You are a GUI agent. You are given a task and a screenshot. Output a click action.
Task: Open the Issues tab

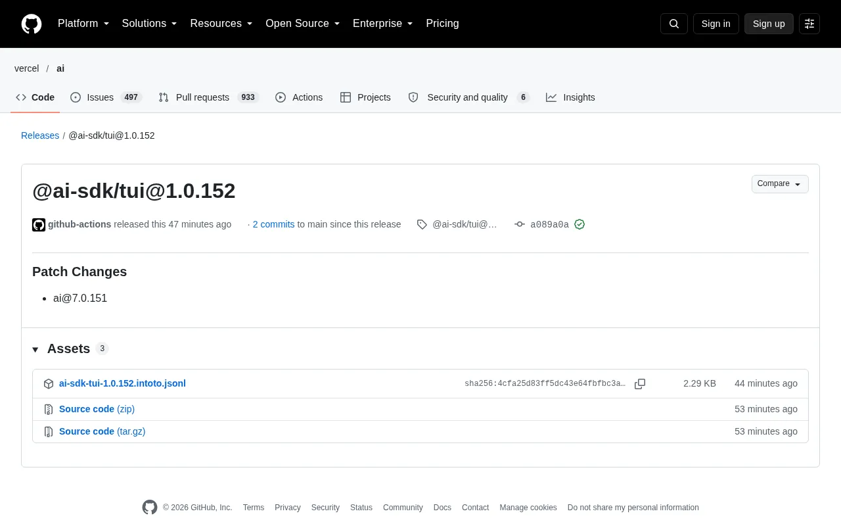[106, 97]
